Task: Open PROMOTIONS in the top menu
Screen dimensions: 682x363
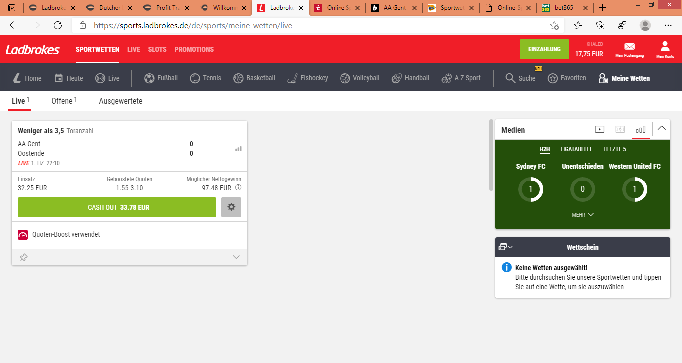Action: (x=194, y=49)
